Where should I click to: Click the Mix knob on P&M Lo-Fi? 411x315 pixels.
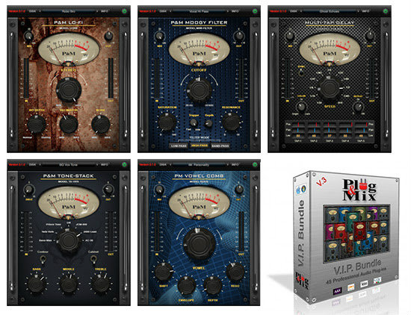(28, 37)
